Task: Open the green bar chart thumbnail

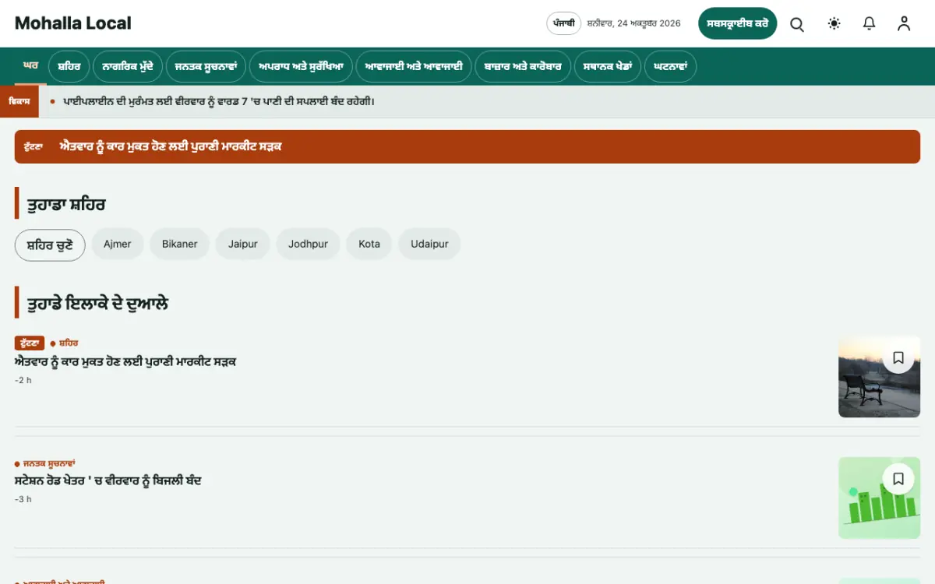Action: 879,498
